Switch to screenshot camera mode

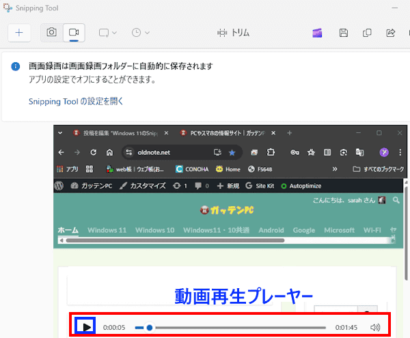point(51,32)
